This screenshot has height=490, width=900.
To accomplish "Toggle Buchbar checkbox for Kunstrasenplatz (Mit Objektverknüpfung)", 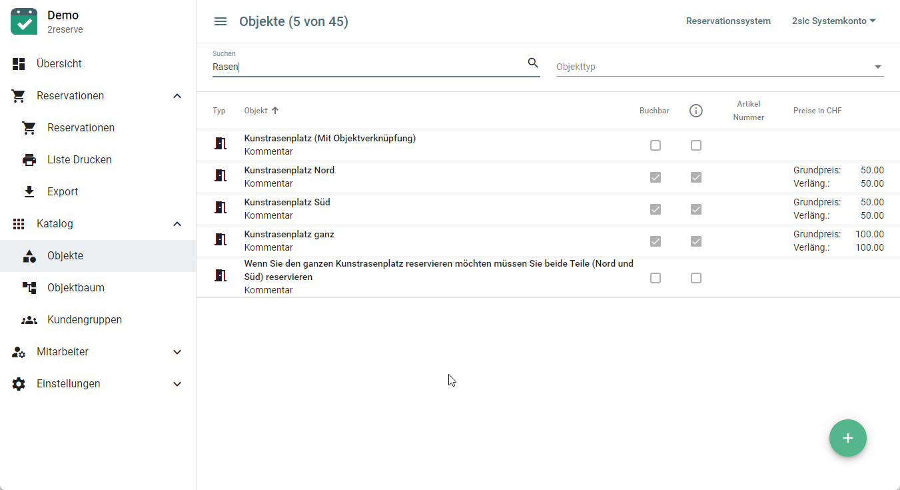I will (656, 145).
